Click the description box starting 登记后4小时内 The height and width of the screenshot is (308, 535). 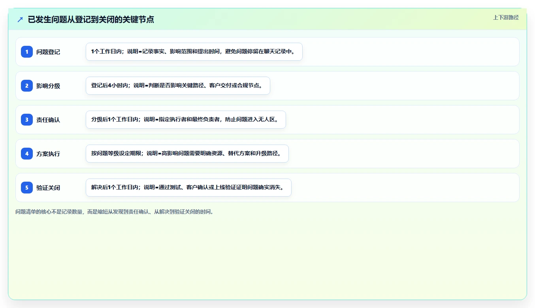(x=178, y=86)
